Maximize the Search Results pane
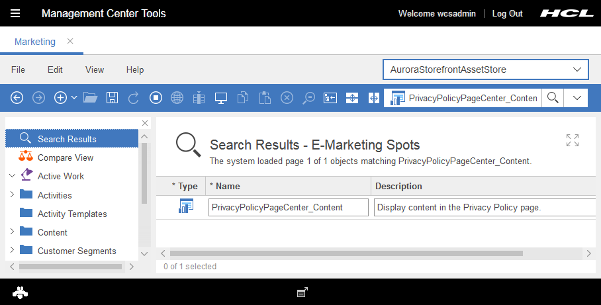The width and height of the screenshot is (601, 305). pos(573,140)
